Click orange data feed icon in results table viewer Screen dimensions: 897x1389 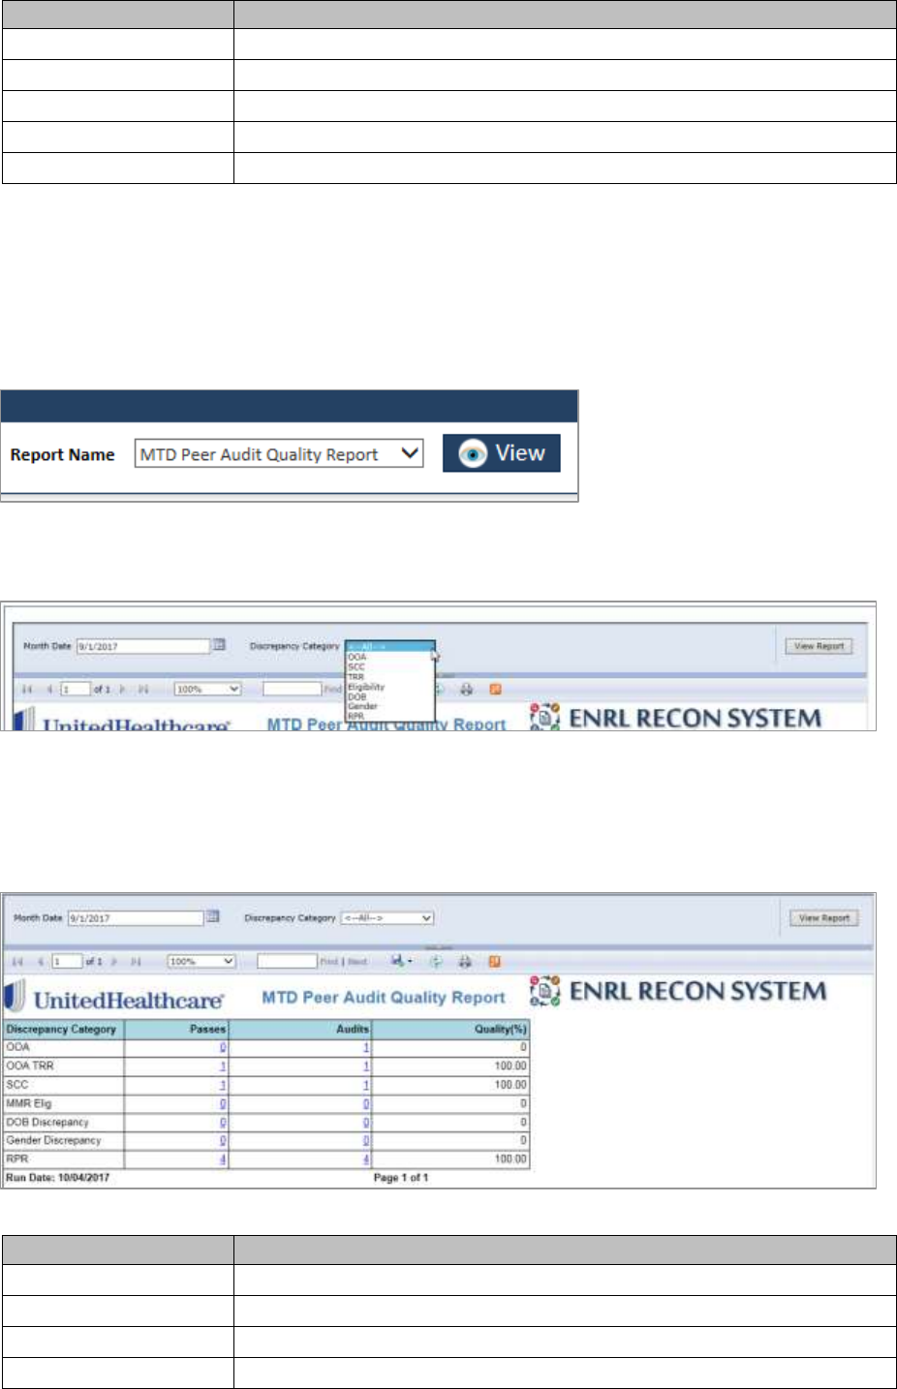pos(495,961)
